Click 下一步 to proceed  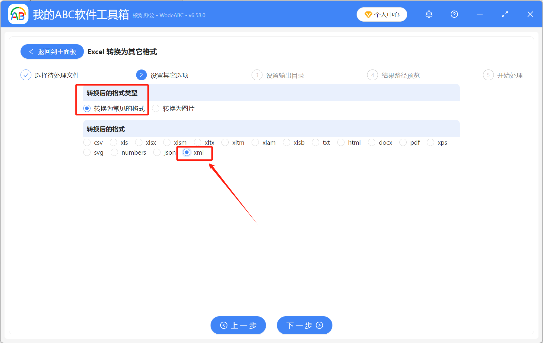pyautogui.click(x=304, y=325)
